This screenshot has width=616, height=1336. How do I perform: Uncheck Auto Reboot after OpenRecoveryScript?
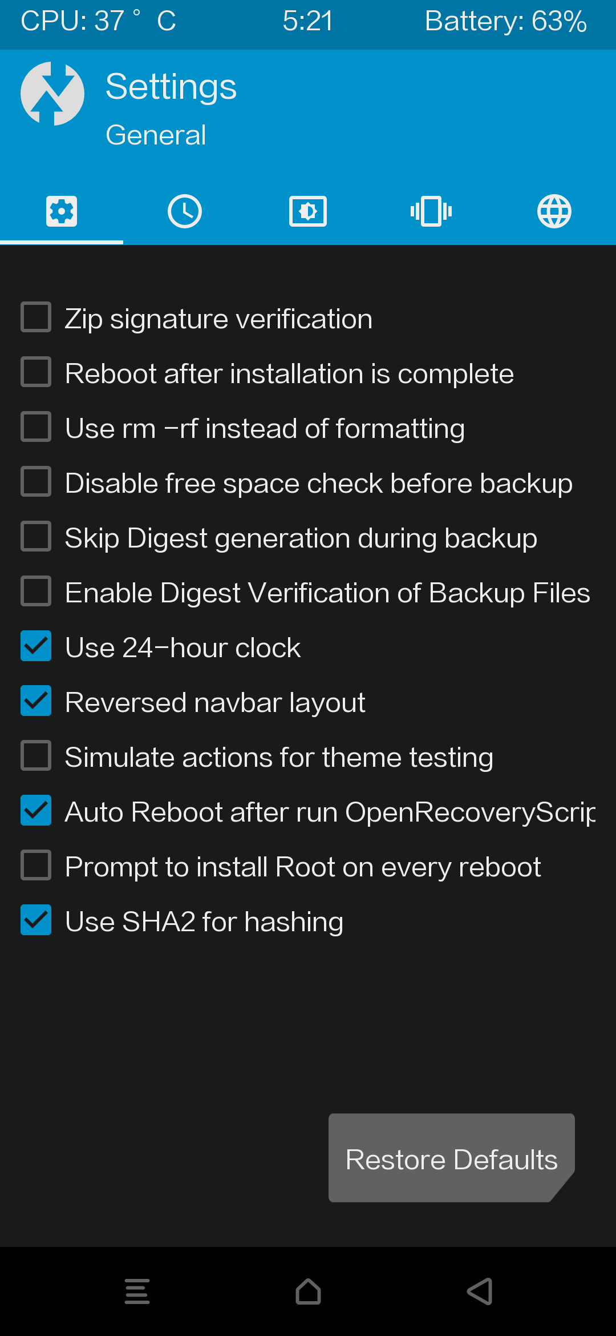pyautogui.click(x=36, y=811)
